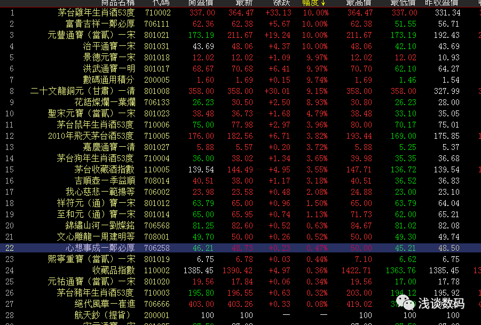Select 2010年飛天茅台酒53度 entry
The height and width of the screenshot is (325, 481).
[x=91, y=136]
